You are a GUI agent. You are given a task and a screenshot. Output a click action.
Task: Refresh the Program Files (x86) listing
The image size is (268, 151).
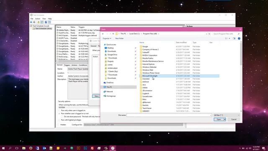[x=209, y=34]
